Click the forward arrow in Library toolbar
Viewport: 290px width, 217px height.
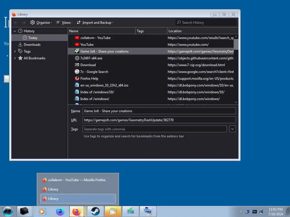point(24,23)
